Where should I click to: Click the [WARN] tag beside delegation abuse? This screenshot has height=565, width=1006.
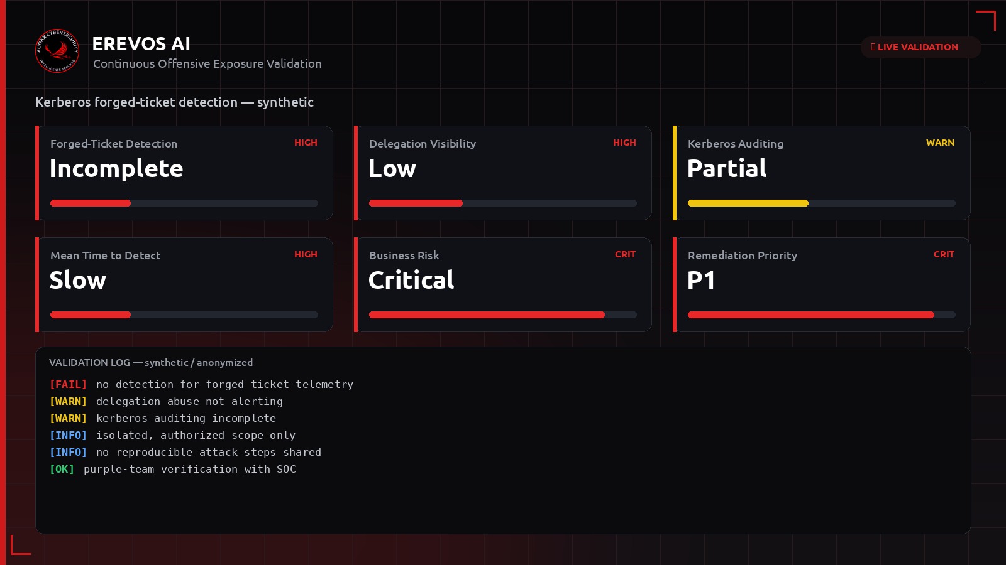pos(68,401)
